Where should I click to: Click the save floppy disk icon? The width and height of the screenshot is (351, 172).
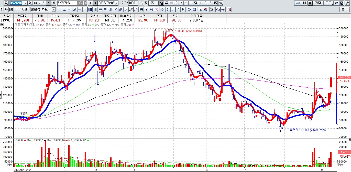[342, 3]
